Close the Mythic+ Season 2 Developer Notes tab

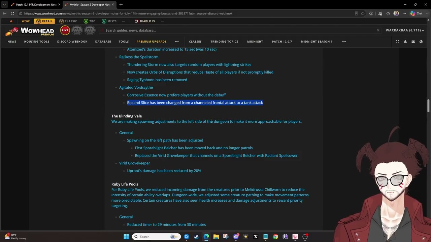tap(113, 5)
